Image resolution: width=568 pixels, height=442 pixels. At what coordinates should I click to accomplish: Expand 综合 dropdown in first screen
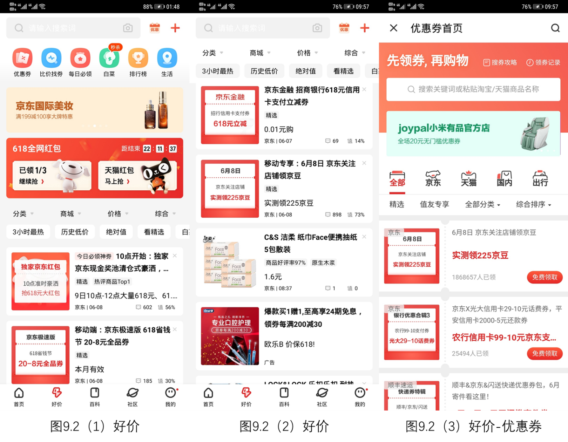click(x=165, y=213)
